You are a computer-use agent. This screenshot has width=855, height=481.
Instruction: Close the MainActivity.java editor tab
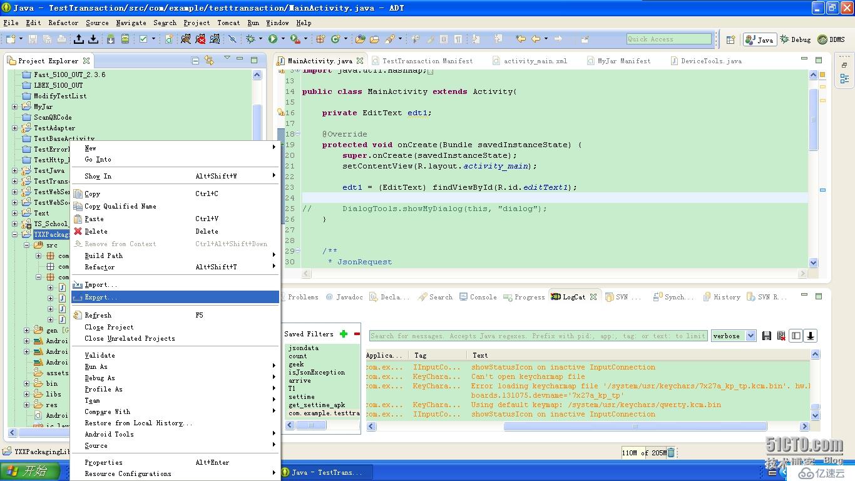click(360, 61)
